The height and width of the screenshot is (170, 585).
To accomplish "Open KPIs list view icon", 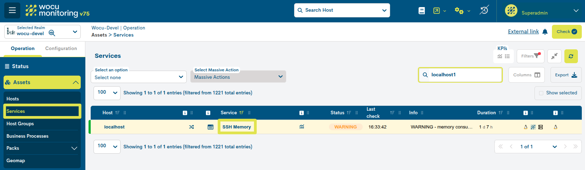I will 507,56.
